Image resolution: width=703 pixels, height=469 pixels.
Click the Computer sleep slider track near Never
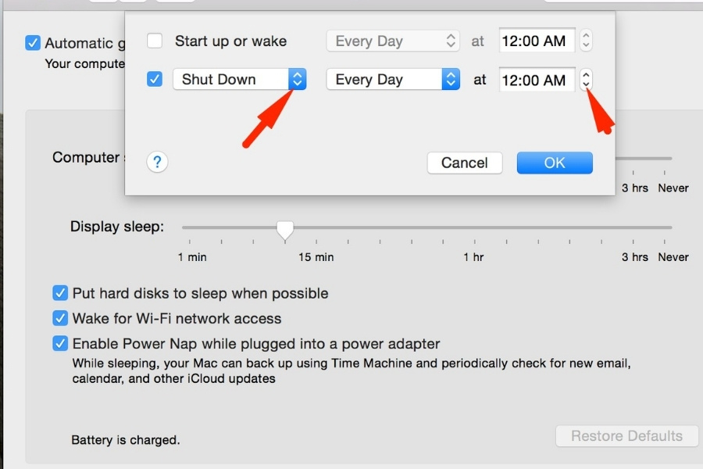(x=668, y=158)
